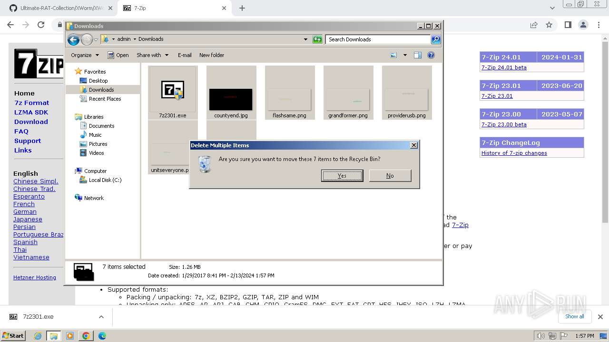
Task: Toggle Chrome side panel icon
Action: [568, 25]
